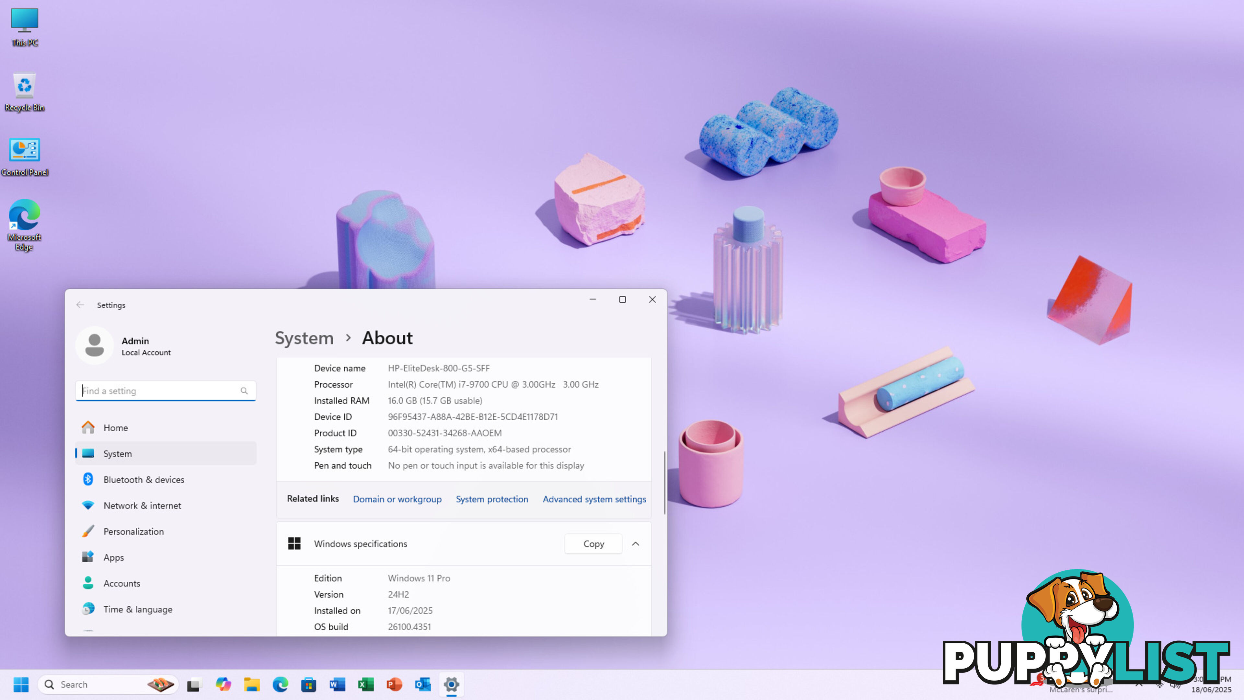Maximize the Settings window
This screenshot has width=1244, height=700.
622,299
